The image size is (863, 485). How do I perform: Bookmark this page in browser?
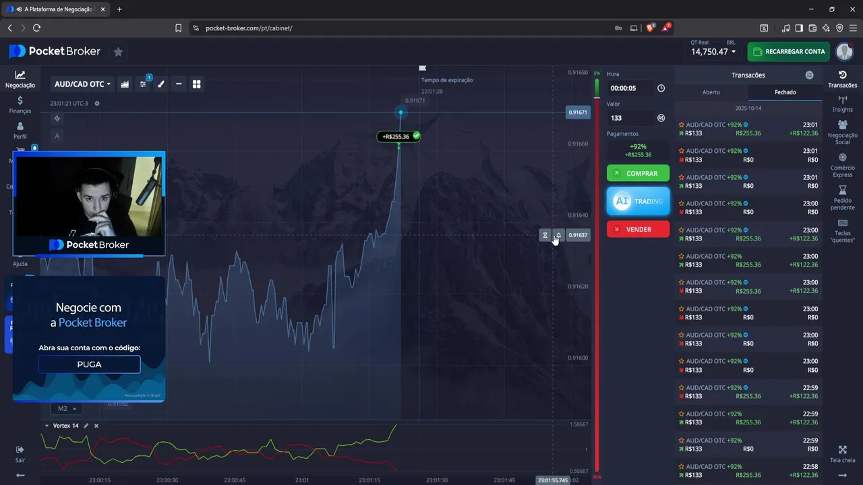[x=178, y=28]
